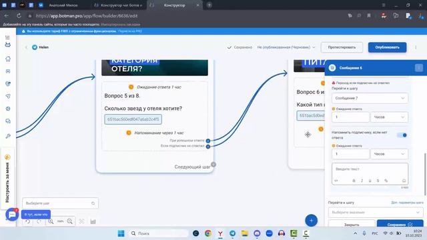The width and height of the screenshot is (427, 240).
Task: Redo the canvas action
Action: point(39,221)
